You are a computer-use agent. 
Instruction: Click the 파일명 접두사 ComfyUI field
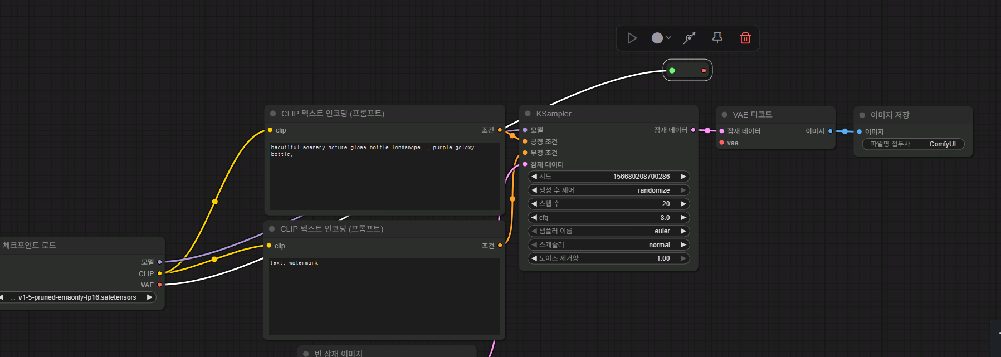click(x=913, y=144)
